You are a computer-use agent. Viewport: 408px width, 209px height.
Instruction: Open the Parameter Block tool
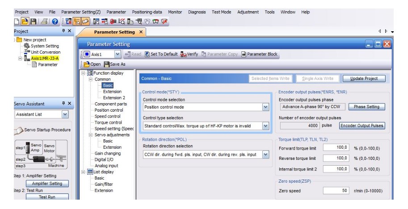point(259,54)
